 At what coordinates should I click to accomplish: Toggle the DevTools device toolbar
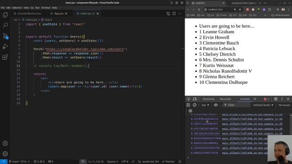point(195,99)
